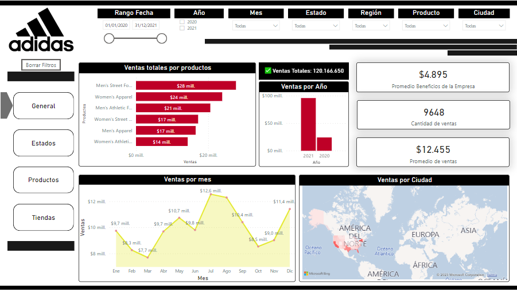Image resolution: width=517 pixels, height=292 pixels.
Task: Open the Terms link on the map
Action: [492, 275]
